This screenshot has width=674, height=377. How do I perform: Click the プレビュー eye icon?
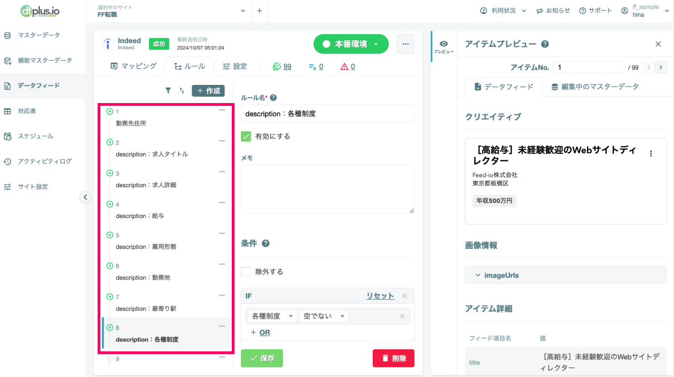443,46
